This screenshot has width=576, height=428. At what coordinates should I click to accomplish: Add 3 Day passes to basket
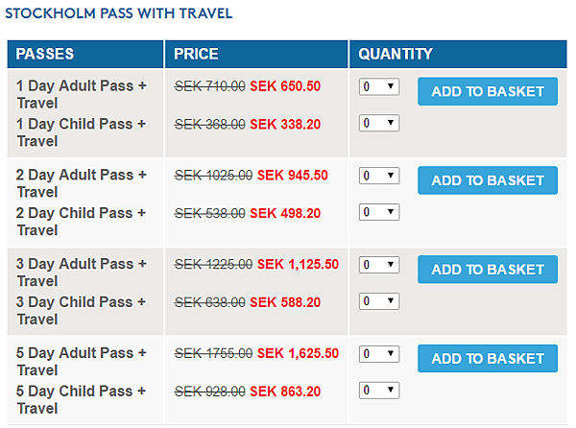coord(488,270)
